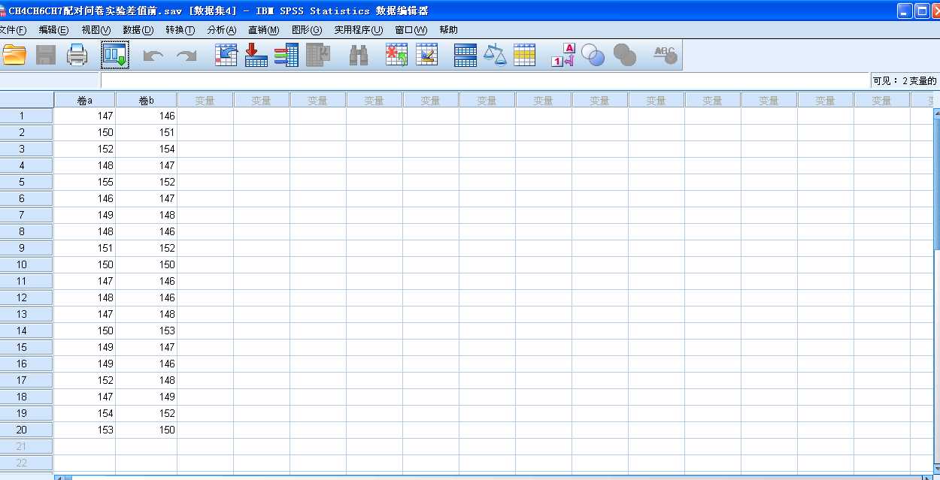This screenshot has width=940, height=480.
Task: Select the 卷b column header
Action: (x=146, y=100)
